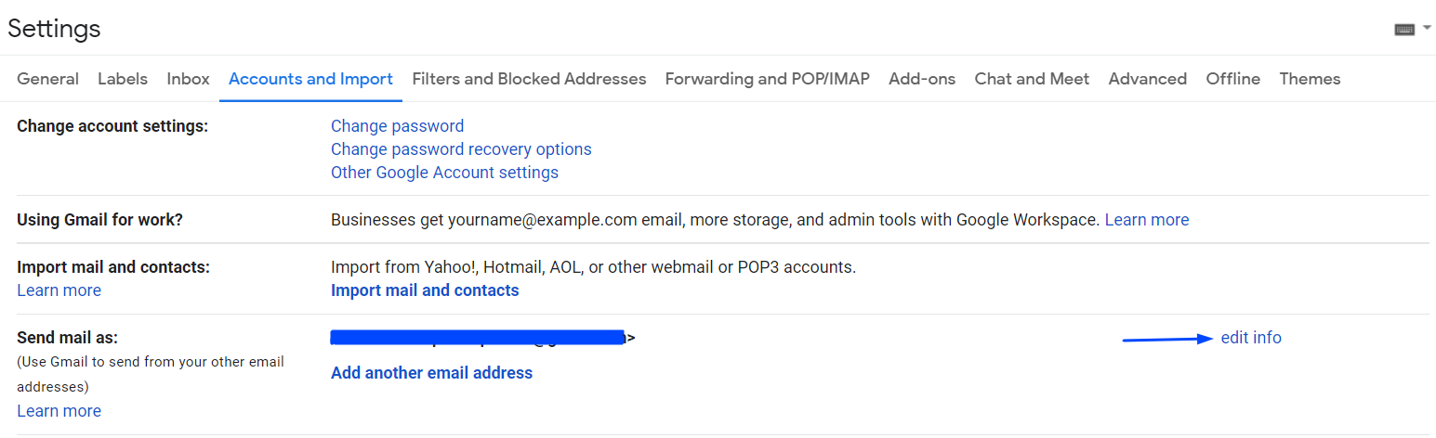Switch to the Labels tab

click(123, 79)
